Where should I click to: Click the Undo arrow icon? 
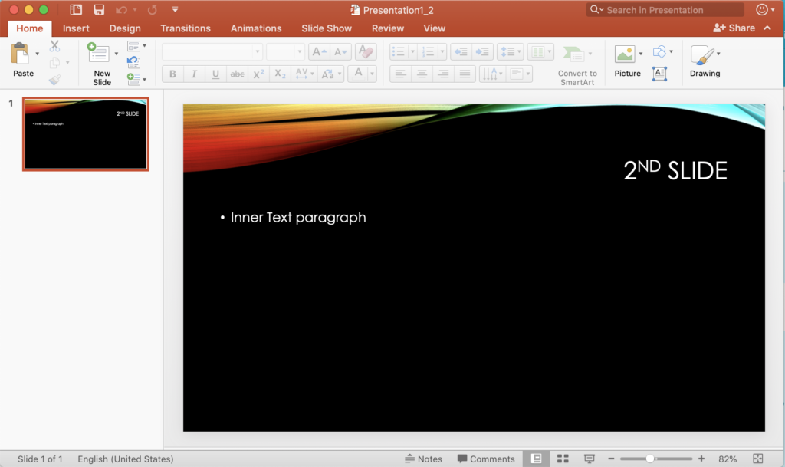(121, 9)
